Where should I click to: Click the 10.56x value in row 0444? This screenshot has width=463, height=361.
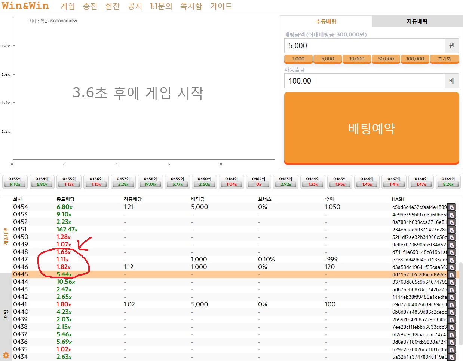[x=66, y=282]
